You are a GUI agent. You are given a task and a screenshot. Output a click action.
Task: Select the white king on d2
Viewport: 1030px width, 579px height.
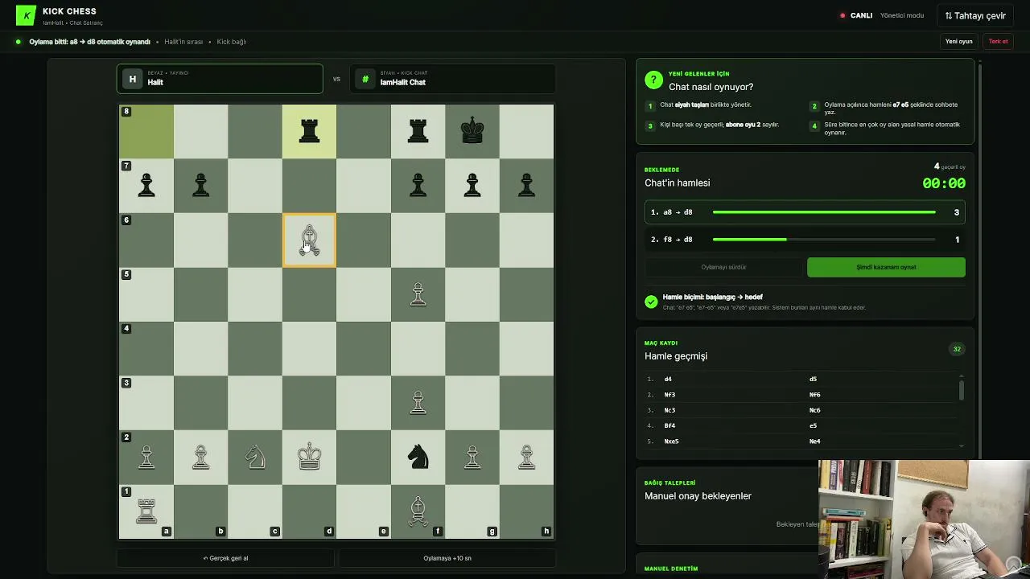(x=309, y=457)
